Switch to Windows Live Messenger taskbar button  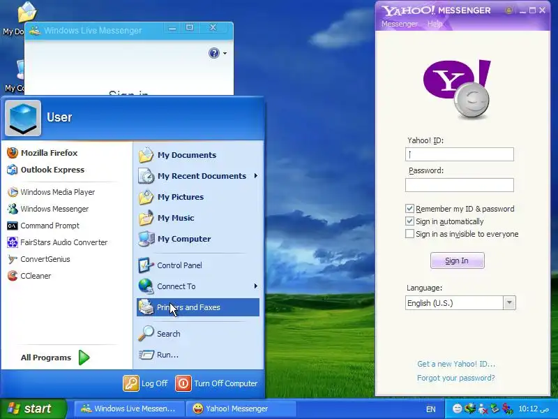click(130, 409)
